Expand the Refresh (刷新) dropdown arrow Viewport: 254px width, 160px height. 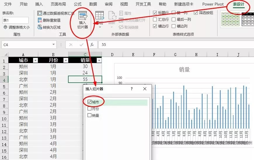tap(112, 27)
